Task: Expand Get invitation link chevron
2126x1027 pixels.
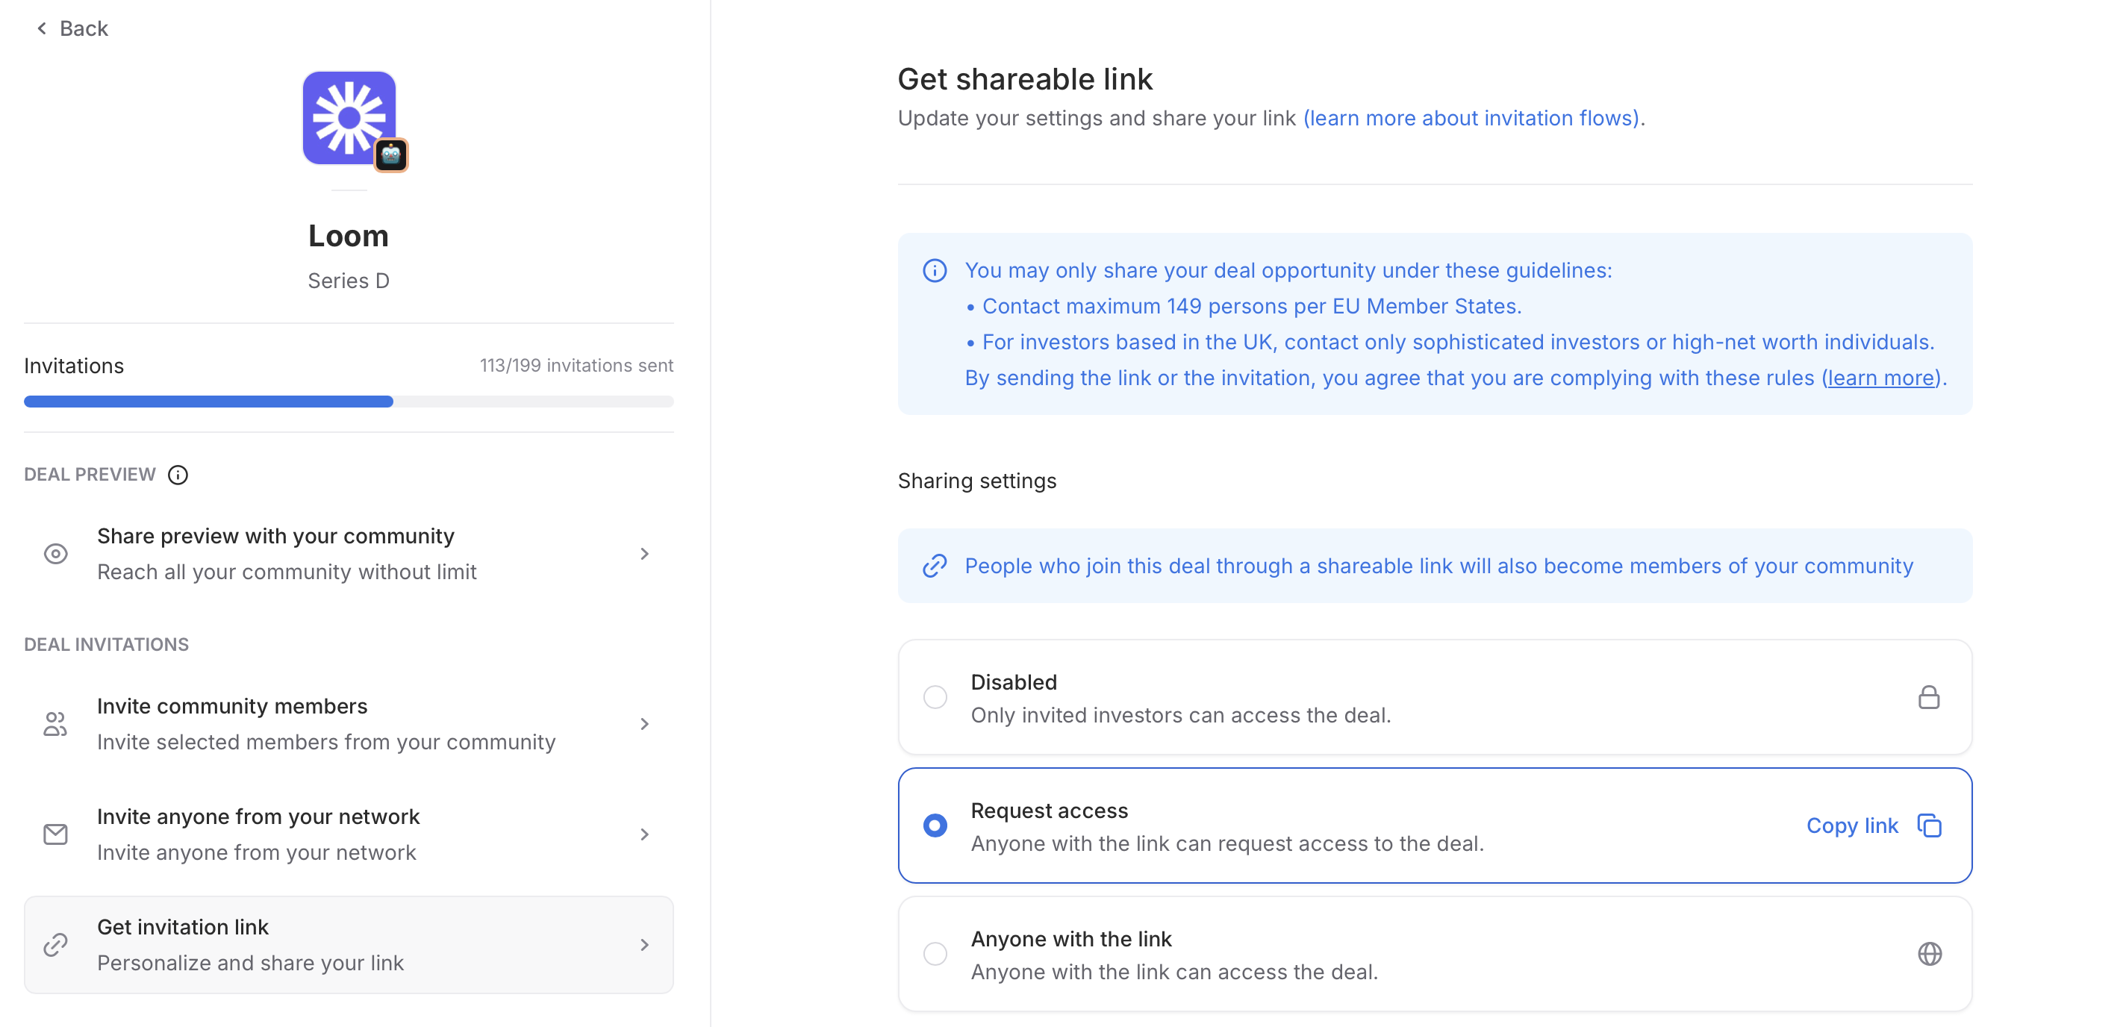Action: [644, 944]
